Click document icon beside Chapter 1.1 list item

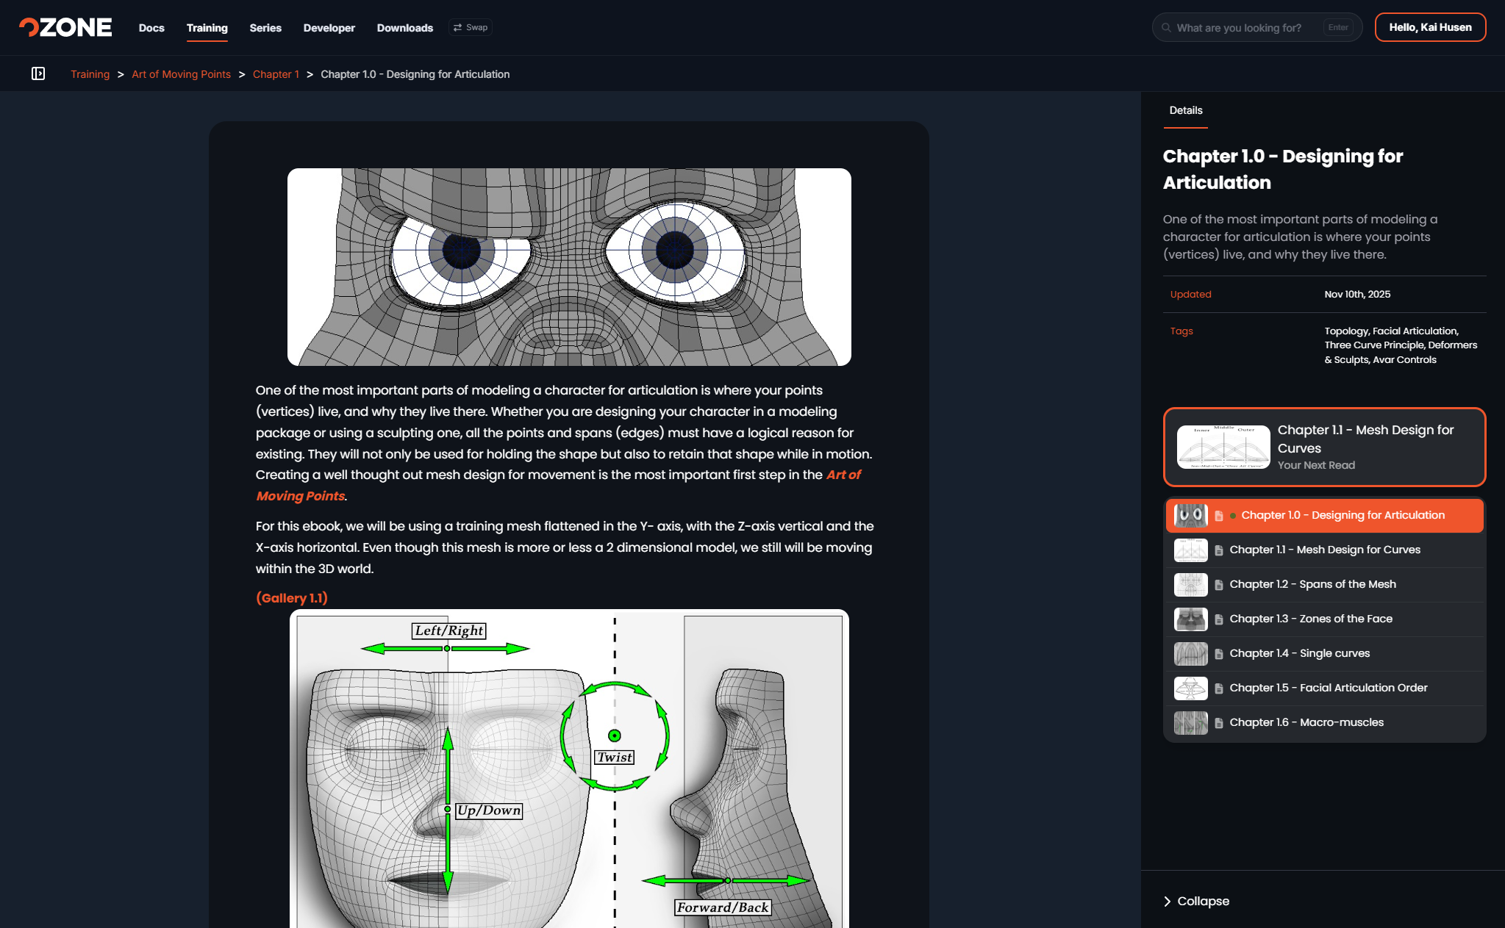[x=1219, y=550]
